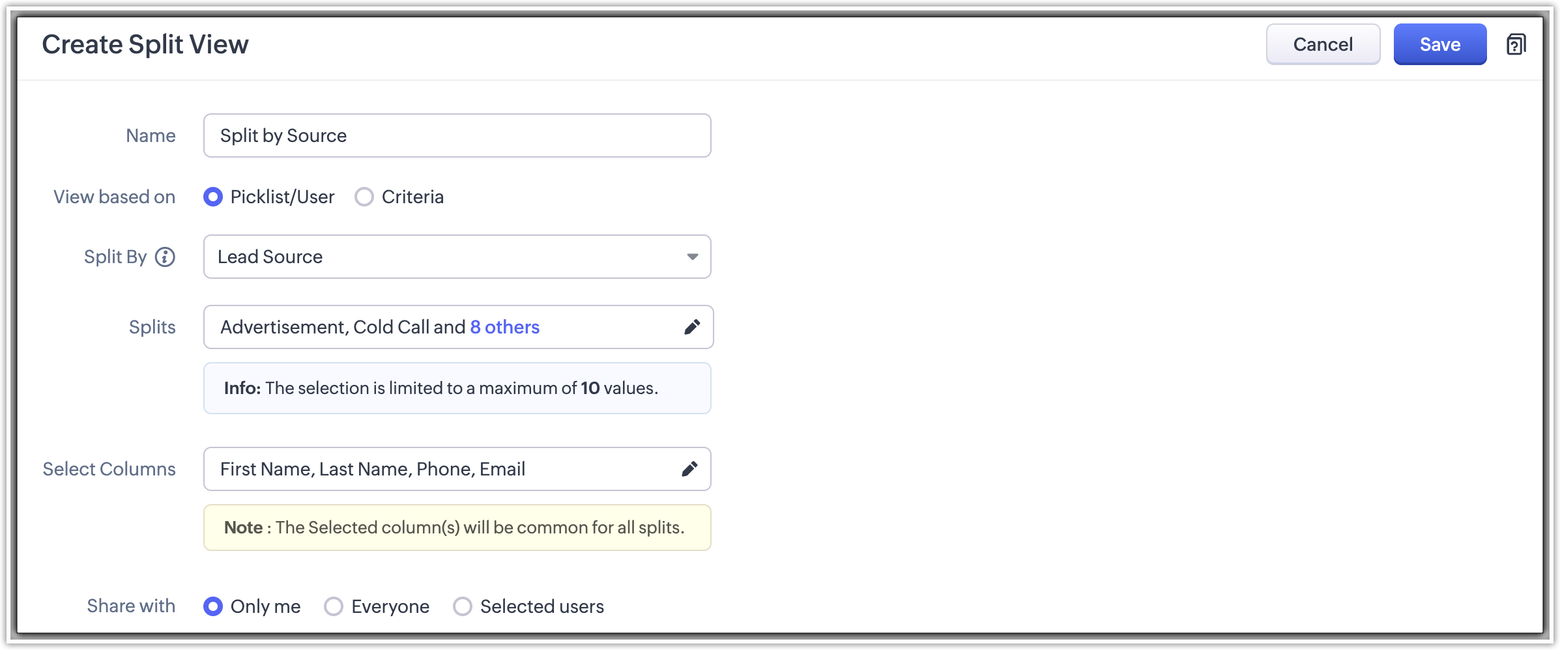Choose the Selected users radio button
This screenshot has width=1560, height=650.
[x=463, y=606]
